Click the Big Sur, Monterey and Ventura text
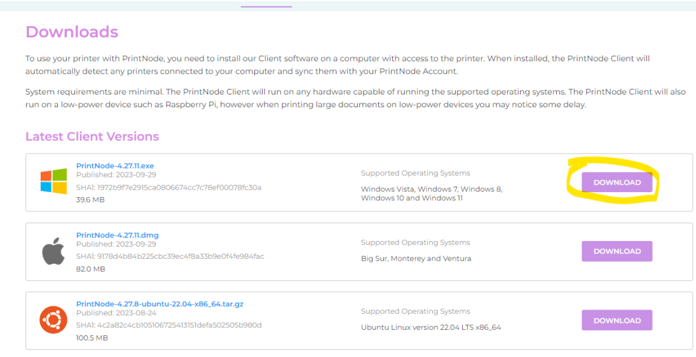 click(x=416, y=259)
